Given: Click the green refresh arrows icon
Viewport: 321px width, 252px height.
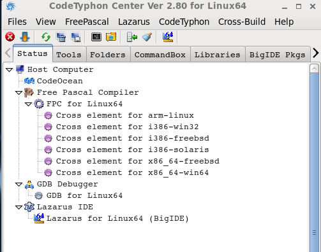Looking at the screenshot, I should click(46, 37).
